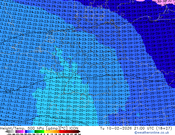The image size is (175, 135).
Task: Click the 'Height/Temp. 500 hPa' map title
Action: click(22, 128)
